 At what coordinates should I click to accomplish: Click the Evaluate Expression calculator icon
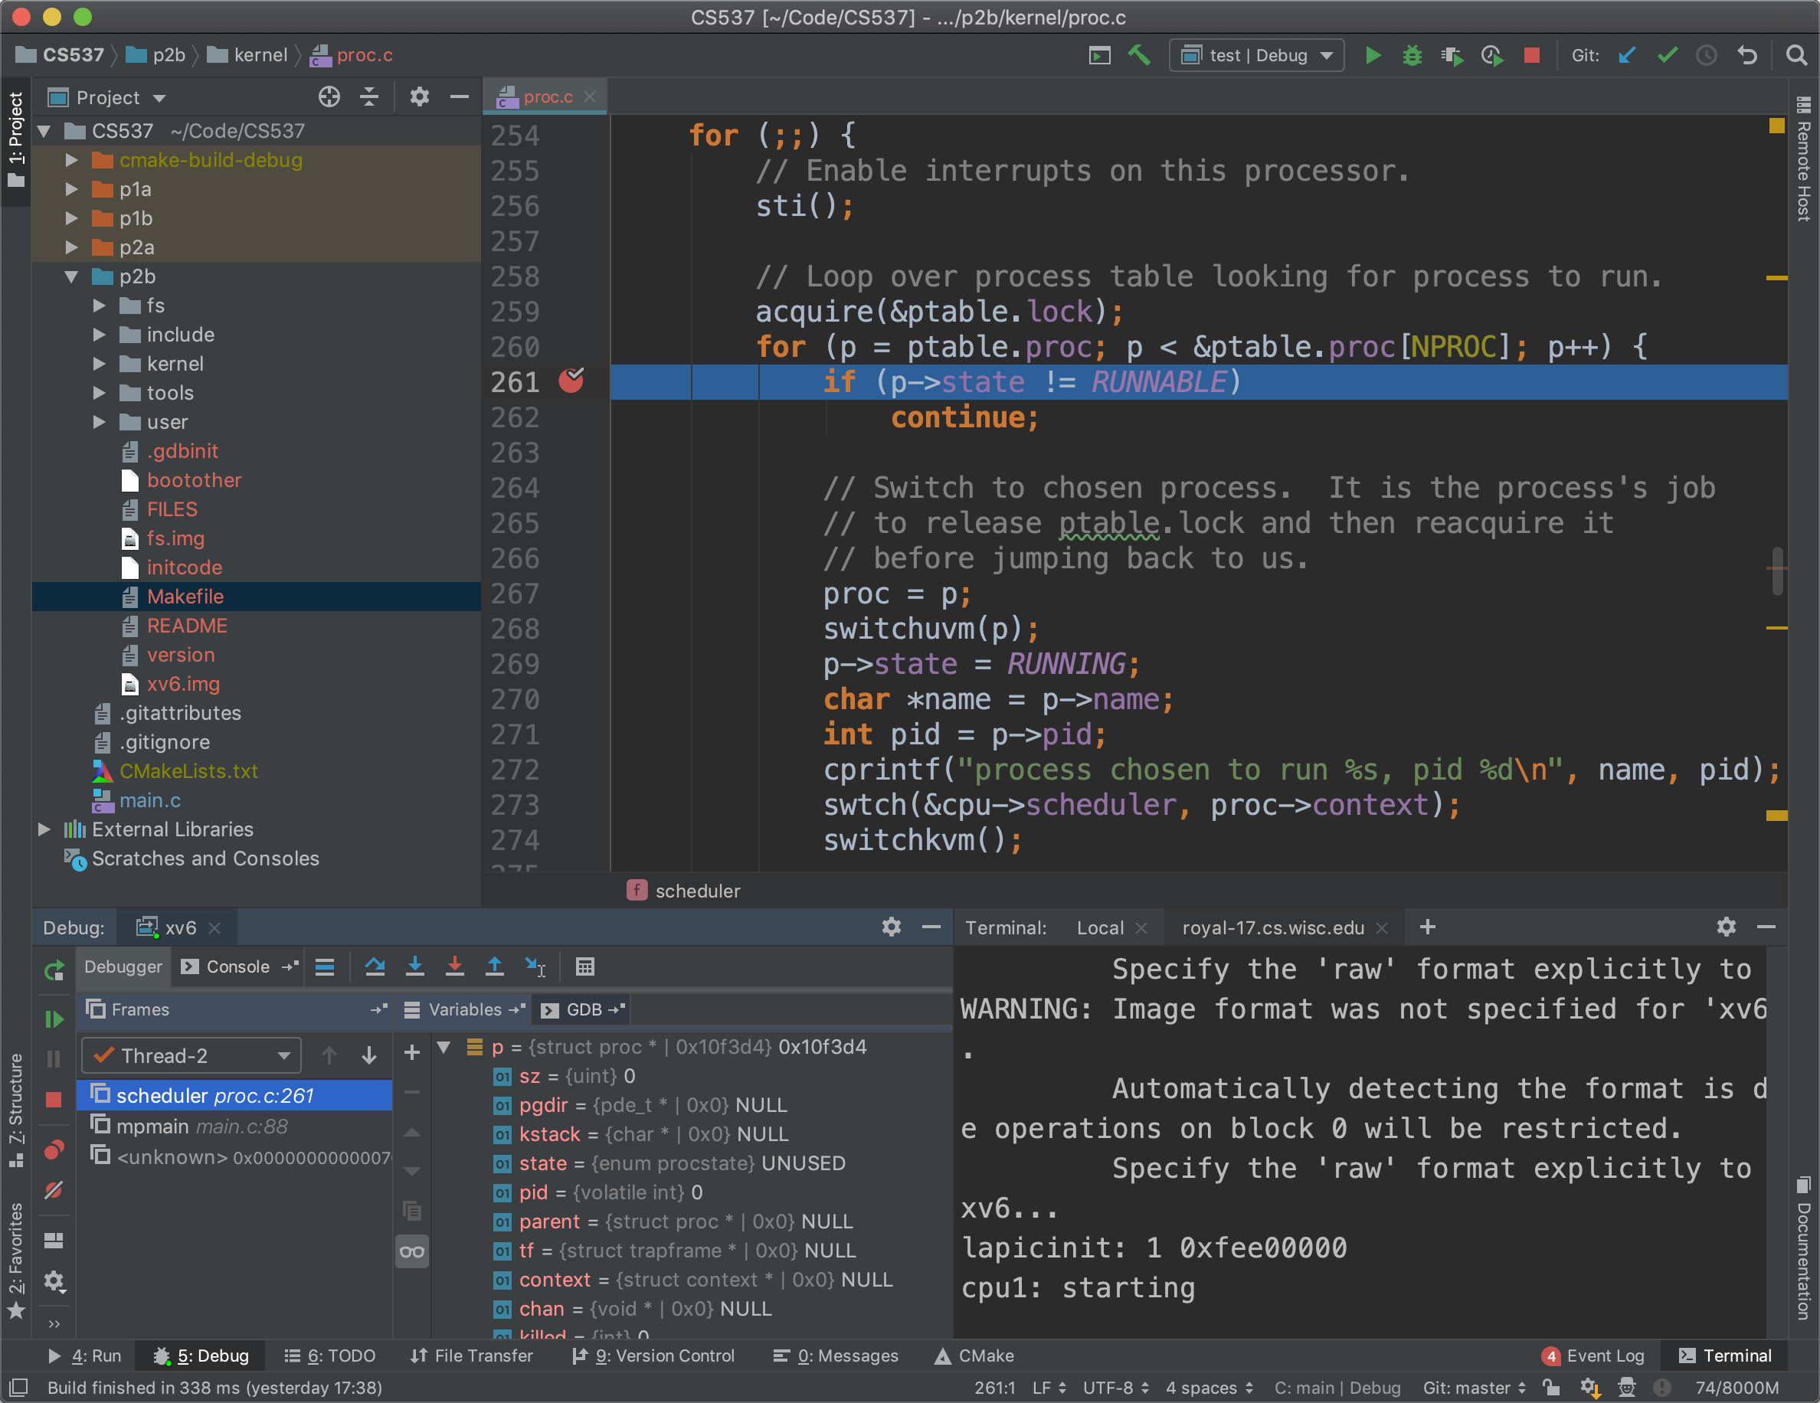click(x=585, y=966)
